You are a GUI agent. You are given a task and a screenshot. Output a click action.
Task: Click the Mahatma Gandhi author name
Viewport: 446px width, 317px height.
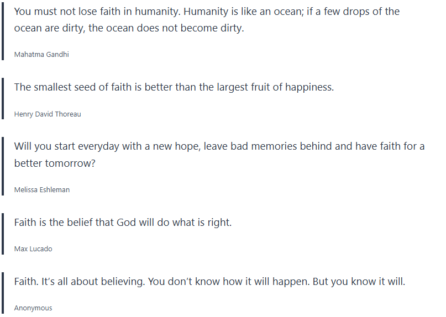pyautogui.click(x=41, y=55)
